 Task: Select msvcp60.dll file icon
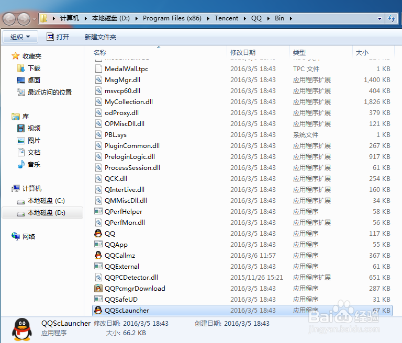point(98,90)
